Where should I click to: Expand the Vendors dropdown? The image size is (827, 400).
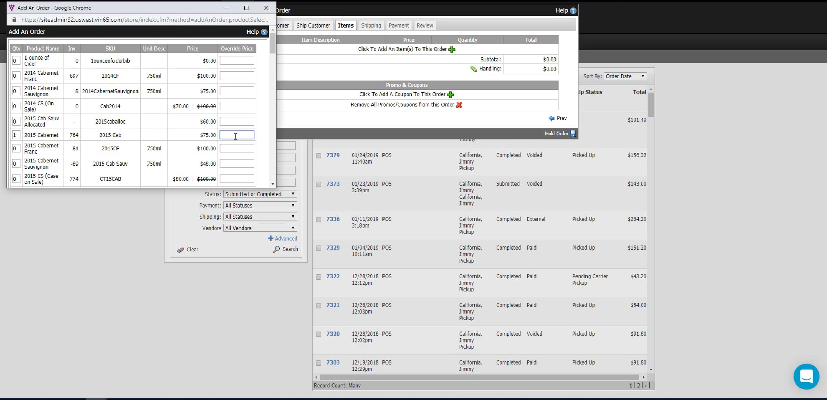(x=260, y=228)
